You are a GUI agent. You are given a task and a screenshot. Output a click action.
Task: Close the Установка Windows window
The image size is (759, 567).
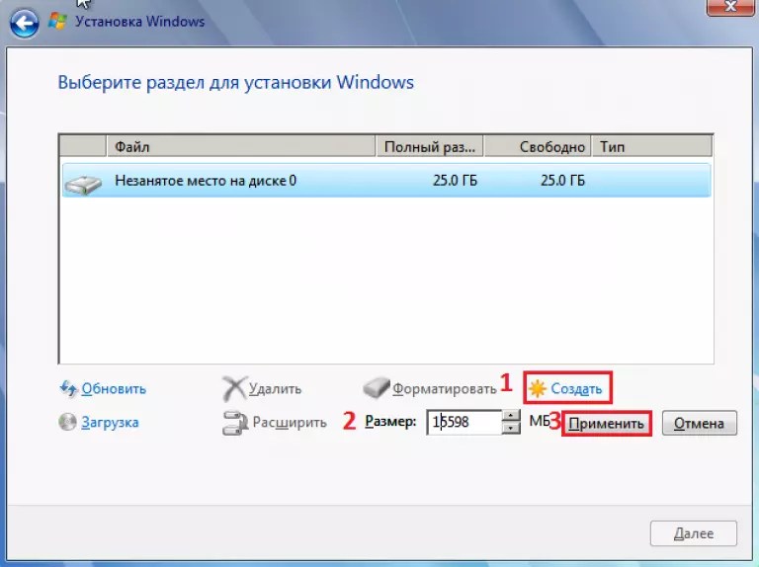click(x=730, y=7)
